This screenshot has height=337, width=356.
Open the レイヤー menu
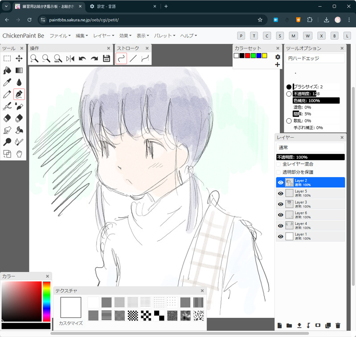click(x=103, y=36)
